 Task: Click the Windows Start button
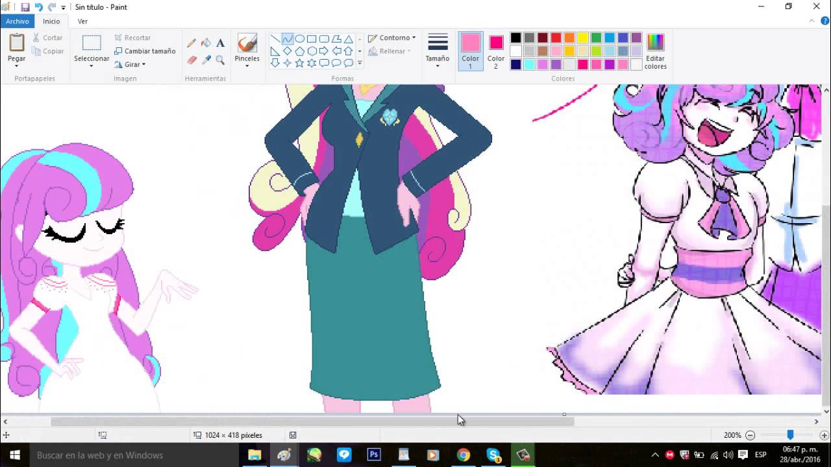(14, 455)
